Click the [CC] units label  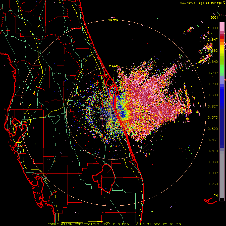tap(214, 17)
